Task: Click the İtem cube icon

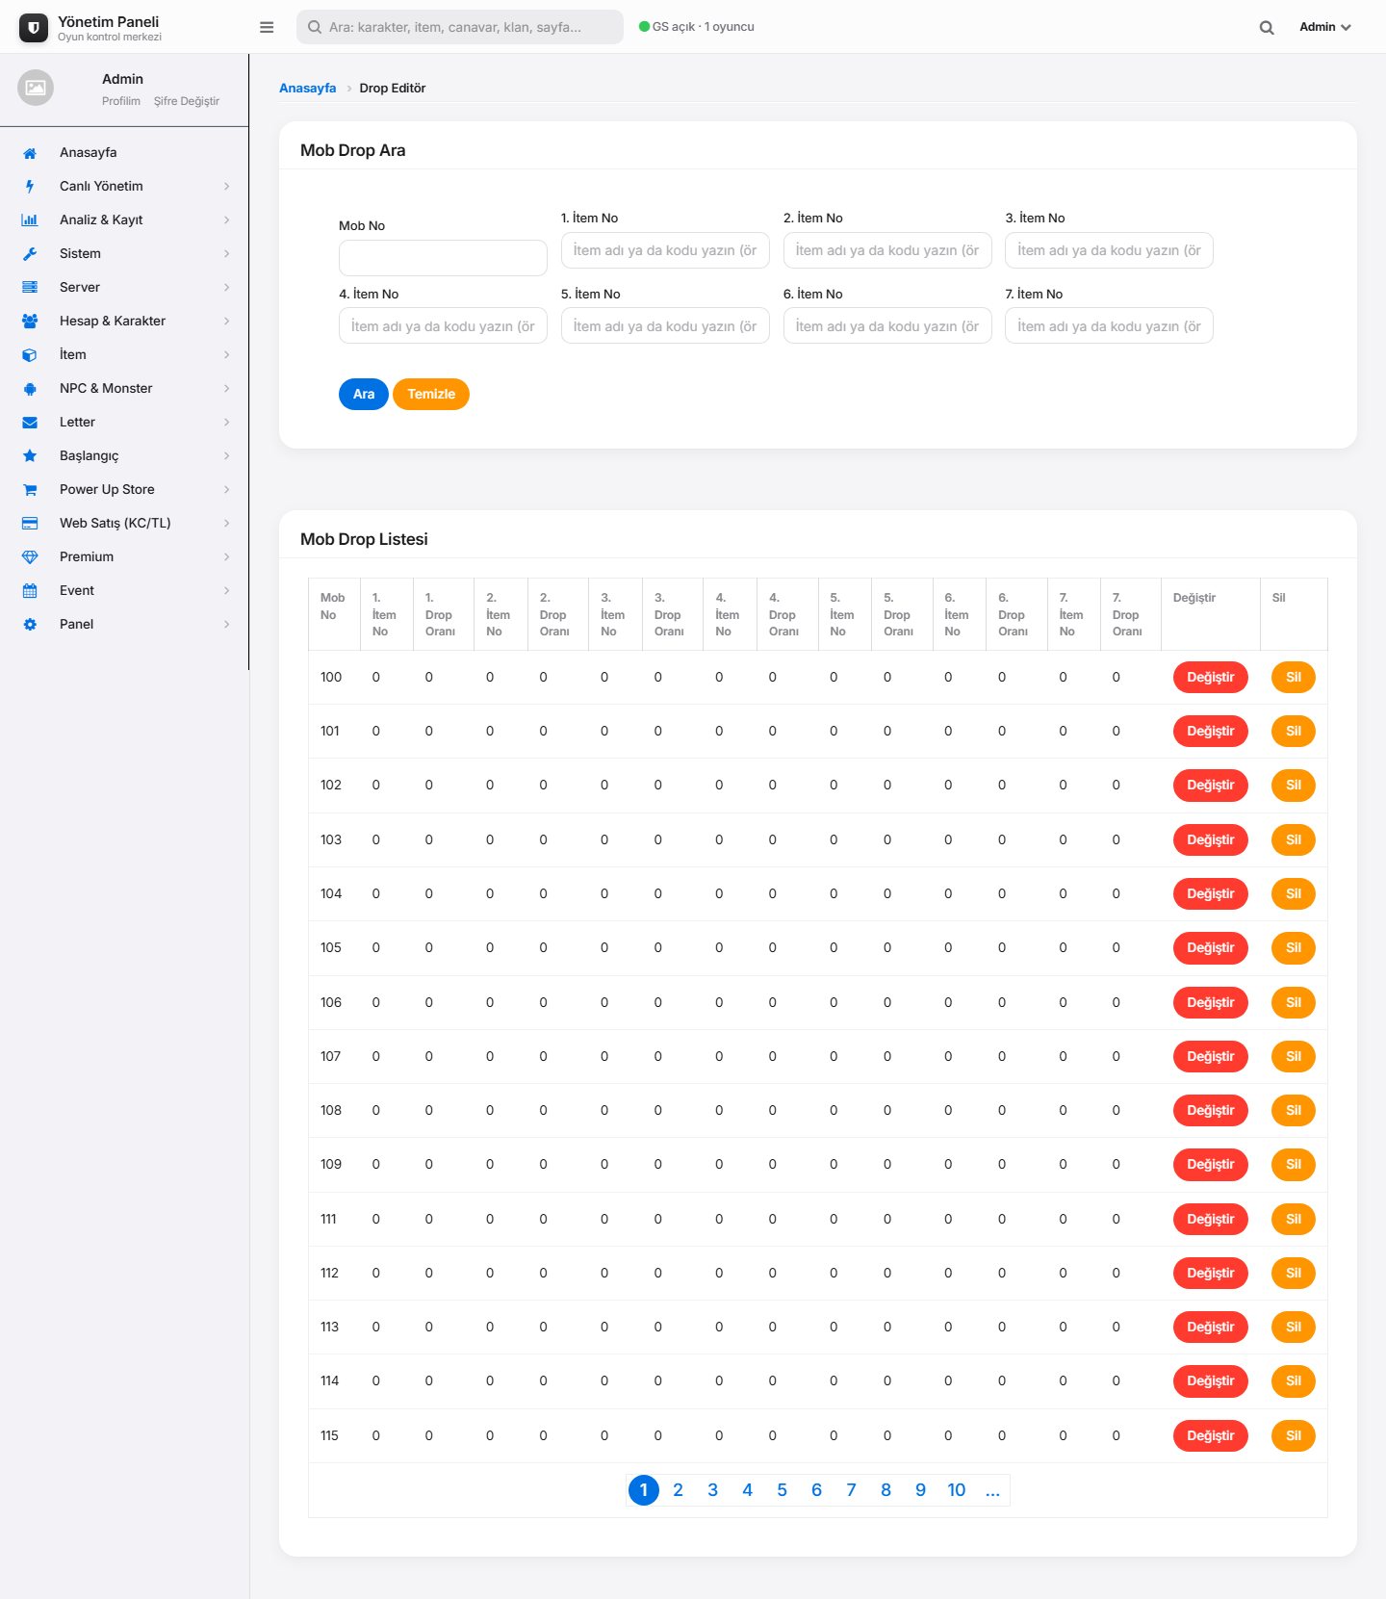Action: coord(30,355)
